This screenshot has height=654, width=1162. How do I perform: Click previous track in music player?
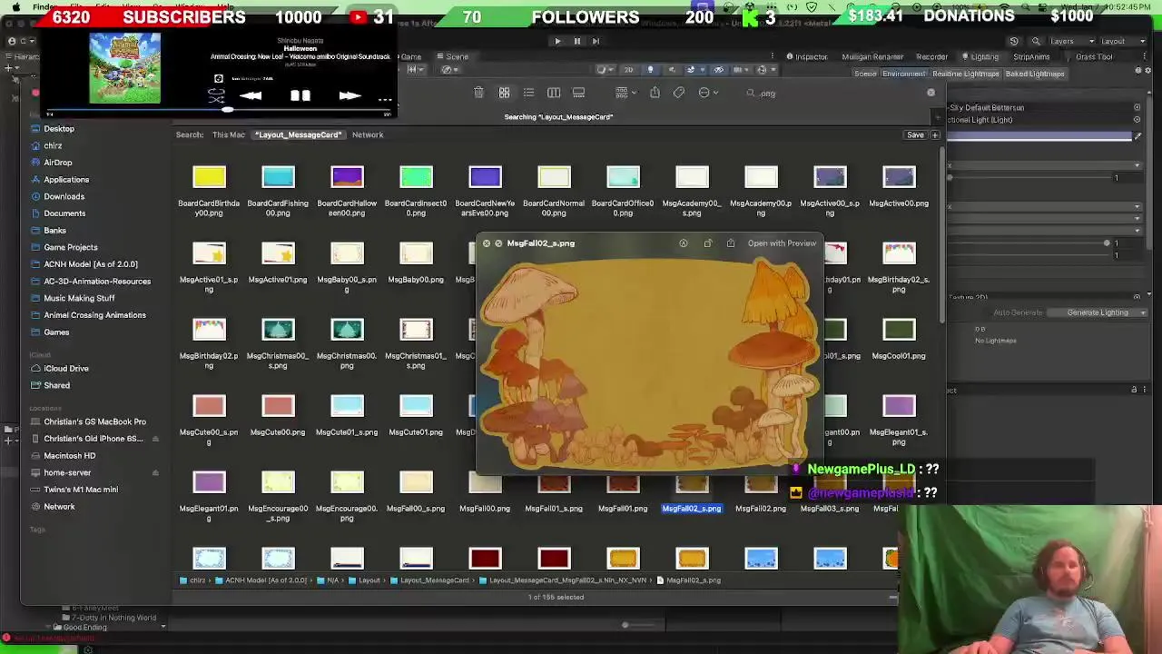click(251, 95)
